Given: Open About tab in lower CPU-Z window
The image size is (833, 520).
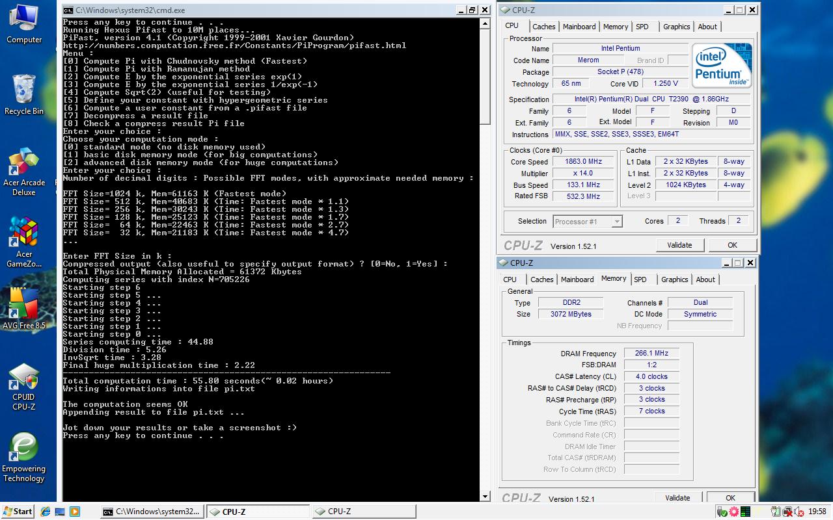Looking at the screenshot, I should tap(705, 279).
